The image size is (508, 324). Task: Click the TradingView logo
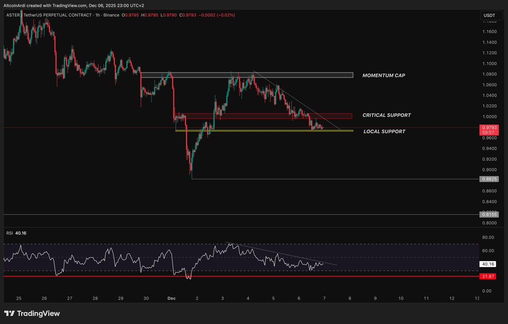[x=32, y=313]
